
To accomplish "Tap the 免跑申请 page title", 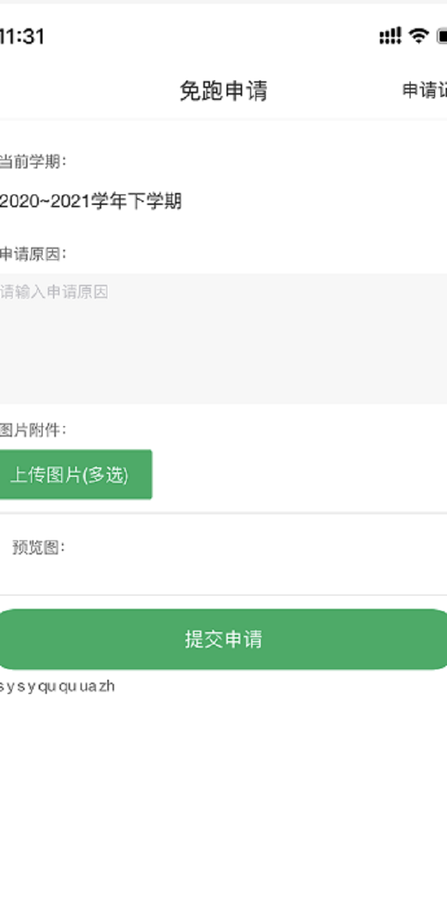I will 223,91.
